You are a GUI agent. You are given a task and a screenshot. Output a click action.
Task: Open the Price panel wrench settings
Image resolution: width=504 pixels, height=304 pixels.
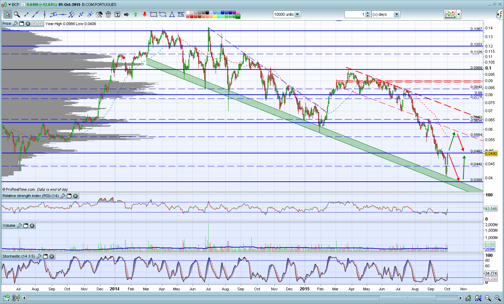[x=15, y=24]
